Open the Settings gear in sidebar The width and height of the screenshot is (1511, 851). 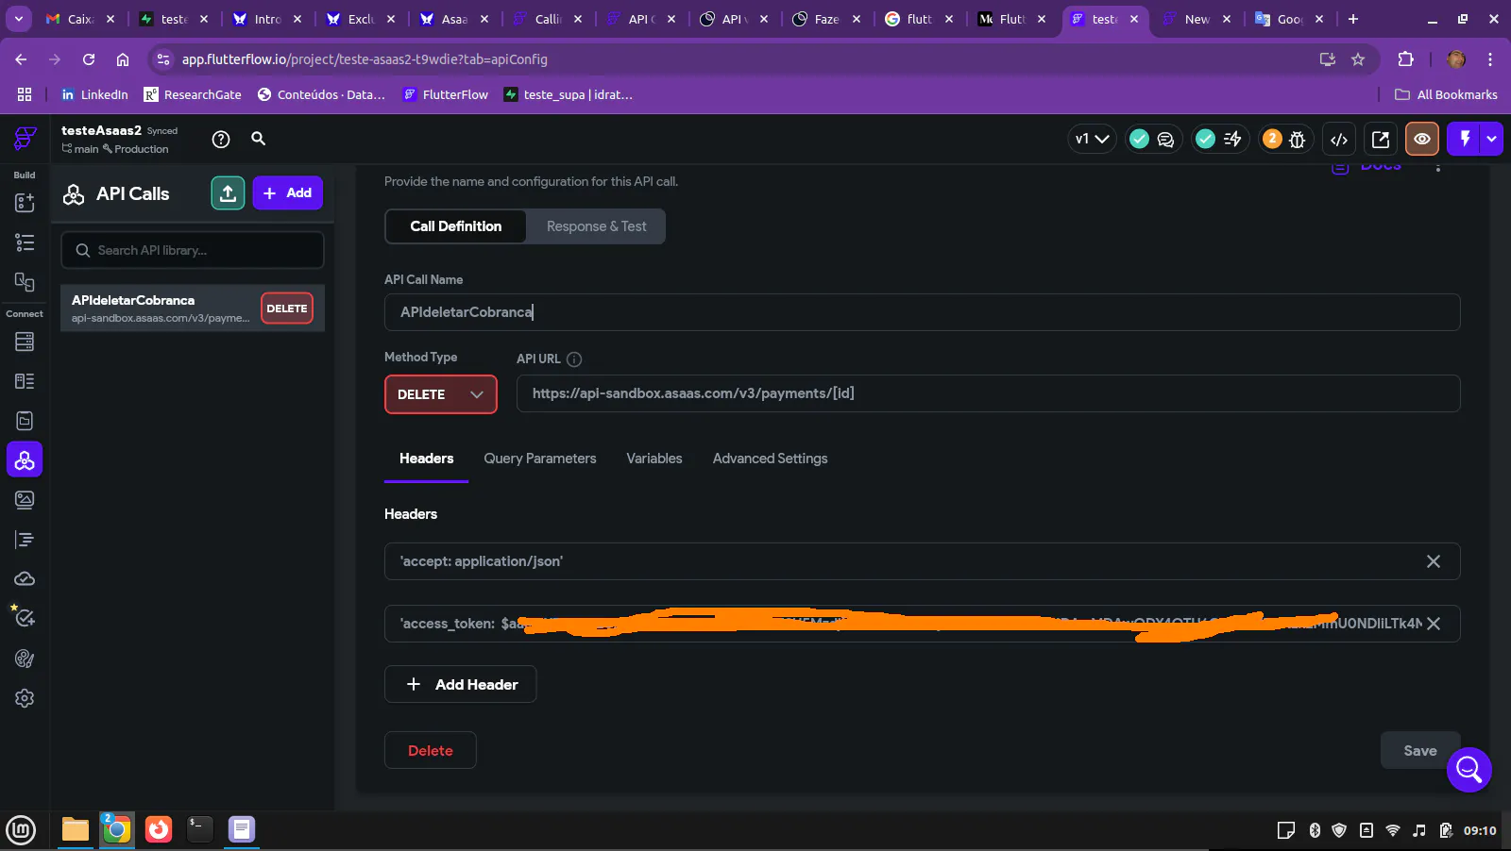tap(25, 698)
